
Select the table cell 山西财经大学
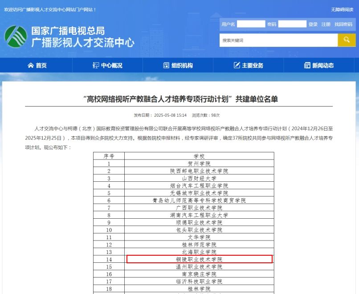(x=199, y=178)
